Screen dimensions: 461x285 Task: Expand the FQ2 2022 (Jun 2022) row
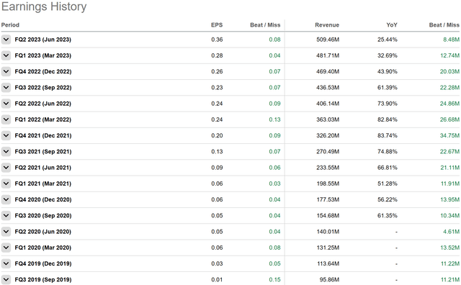tap(6, 104)
